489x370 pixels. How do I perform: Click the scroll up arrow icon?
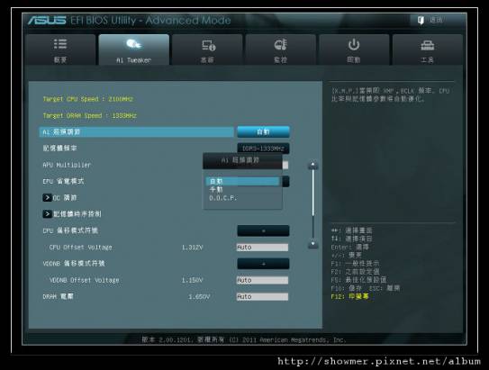pos(313,166)
